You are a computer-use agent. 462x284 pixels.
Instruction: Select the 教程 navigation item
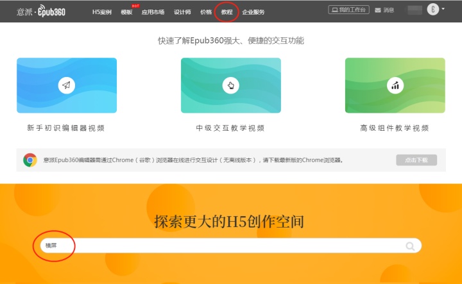227,12
